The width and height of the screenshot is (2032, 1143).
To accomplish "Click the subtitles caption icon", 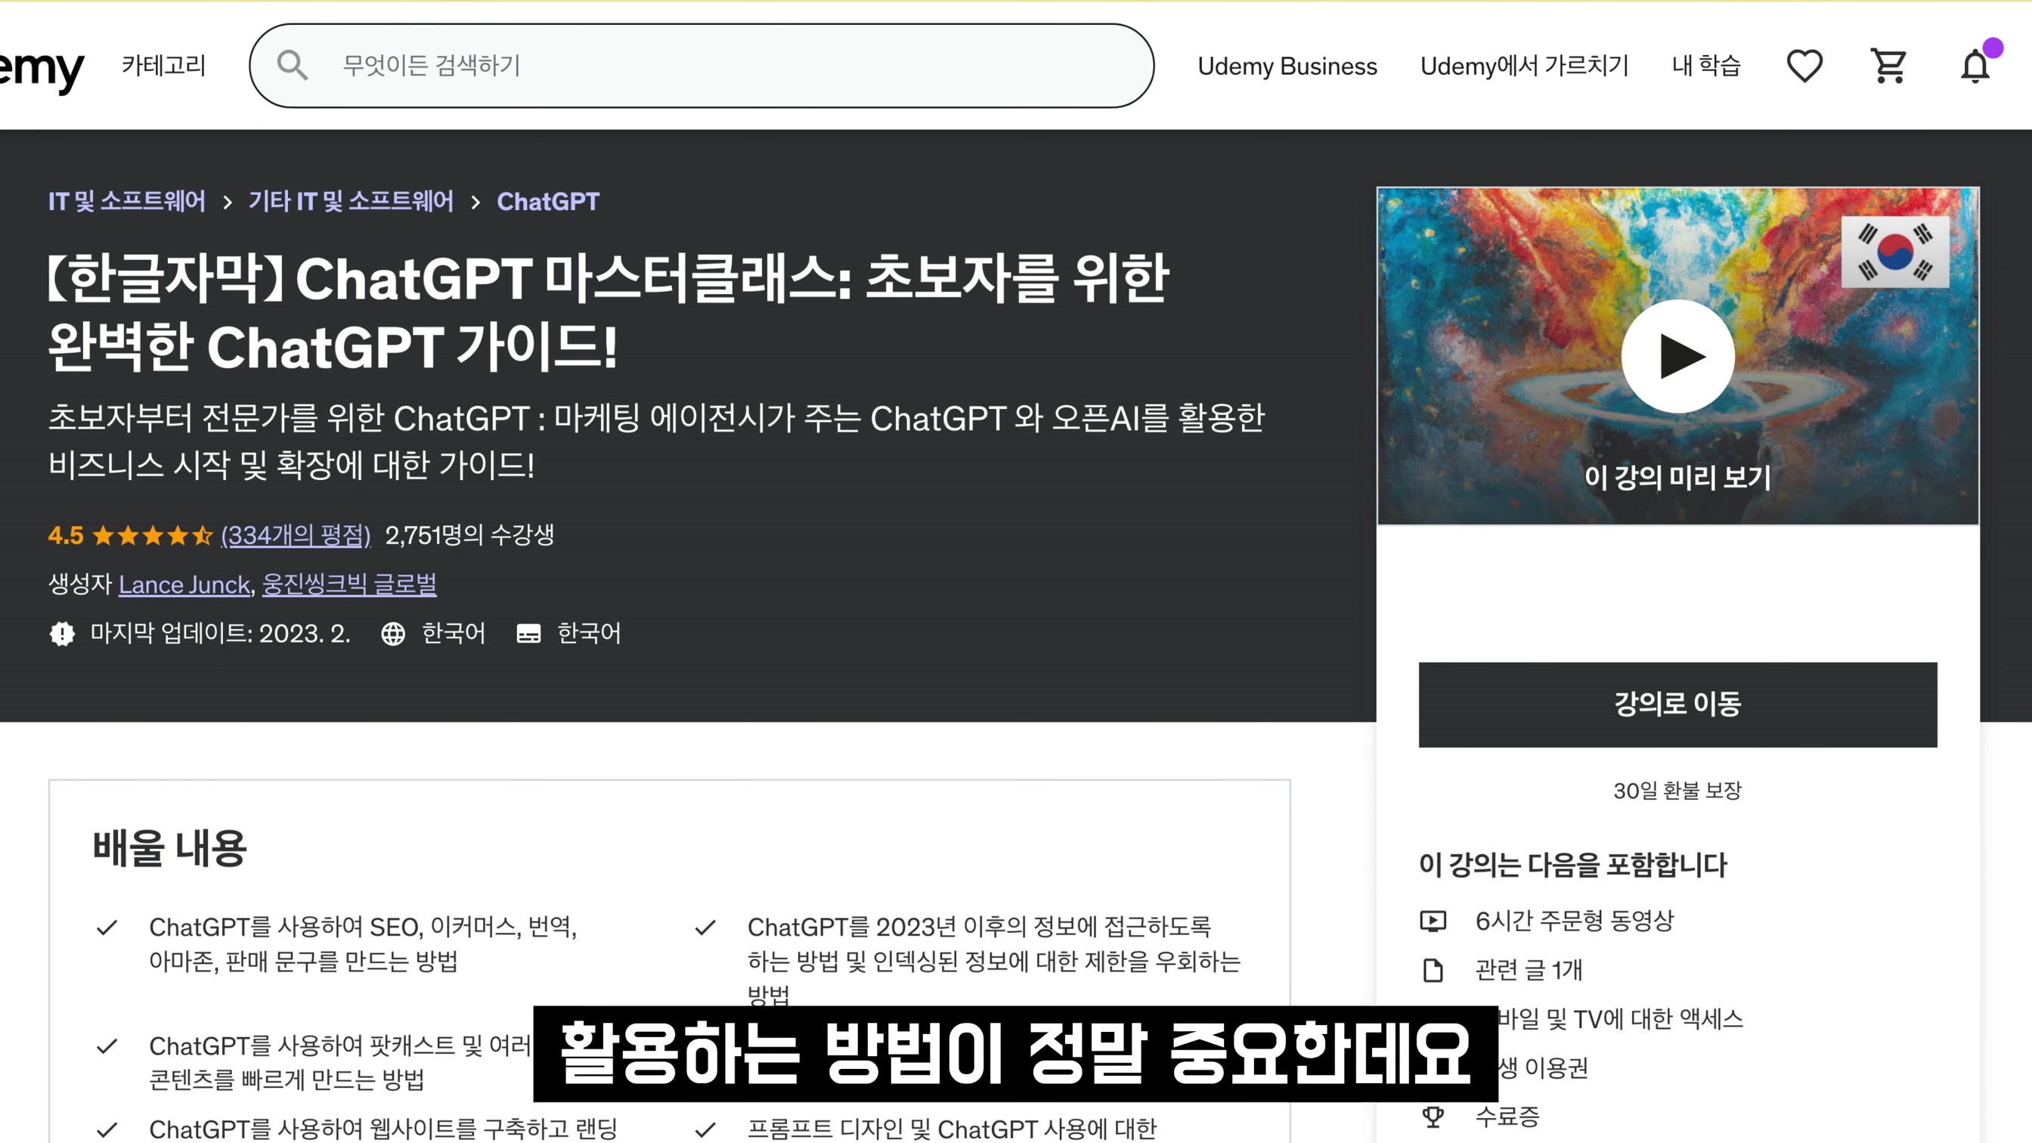I will (528, 633).
